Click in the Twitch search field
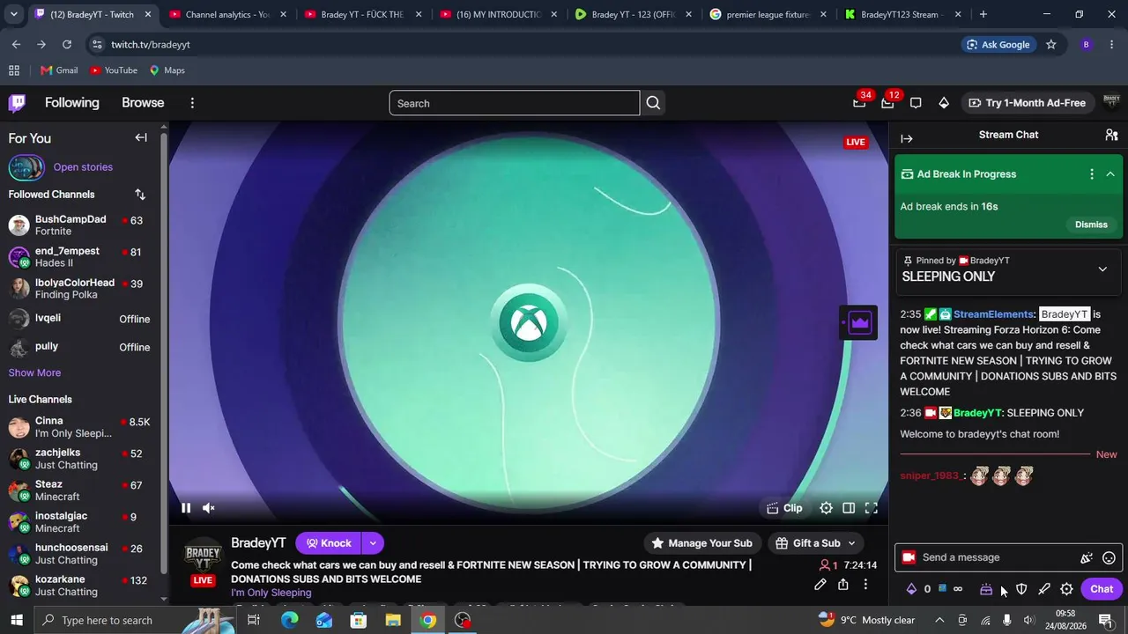The height and width of the screenshot is (634, 1128). 514,103
